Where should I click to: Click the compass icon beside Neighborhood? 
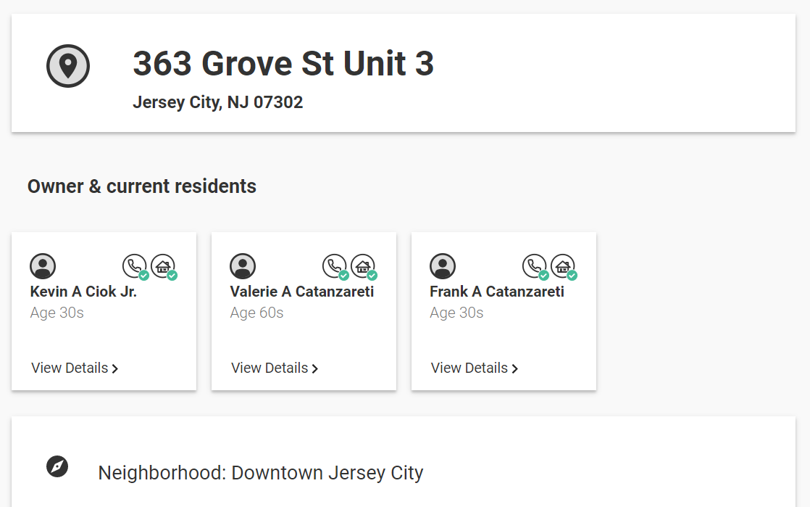(57, 466)
